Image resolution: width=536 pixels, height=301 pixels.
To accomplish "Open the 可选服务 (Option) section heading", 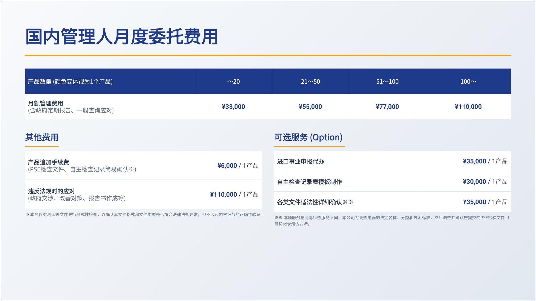I will pyautogui.click(x=308, y=138).
